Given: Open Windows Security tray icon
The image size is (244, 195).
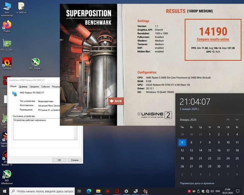Looking at the screenshot, I should coord(203,191).
